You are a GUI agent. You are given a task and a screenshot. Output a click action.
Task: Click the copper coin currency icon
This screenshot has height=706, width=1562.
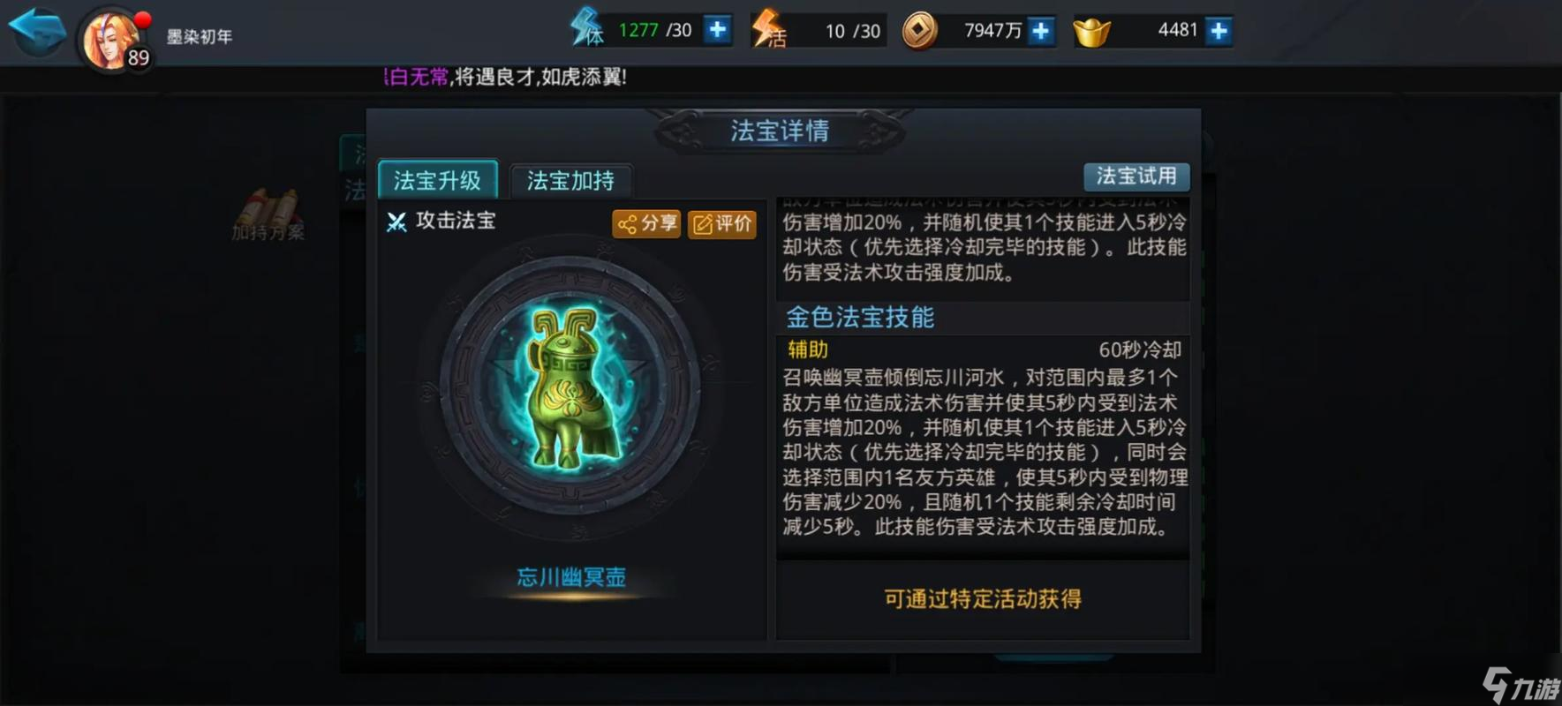coord(919,31)
